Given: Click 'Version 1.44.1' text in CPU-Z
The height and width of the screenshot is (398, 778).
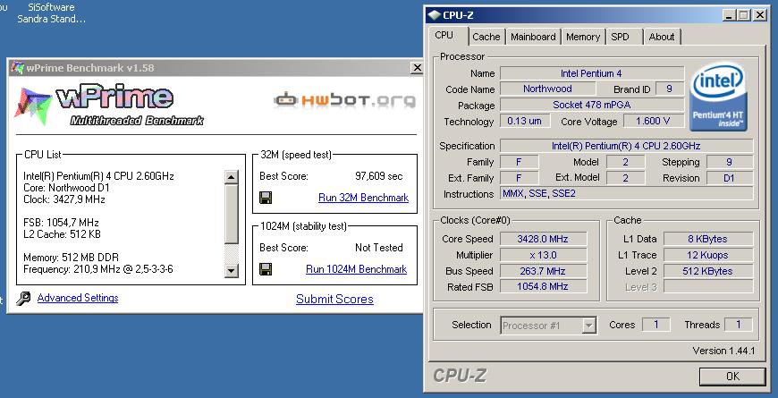Looking at the screenshot, I should click(724, 351).
